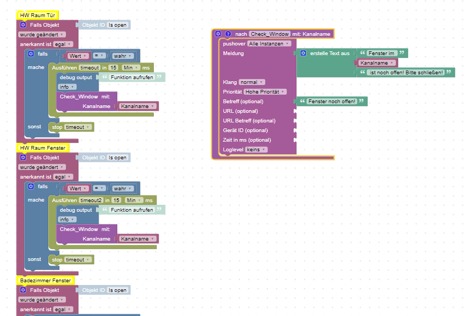This screenshot has width=465, height=316.
Task: Edit 'Funktion aufrufen' text under HW Raum Tür
Action: (x=132, y=77)
